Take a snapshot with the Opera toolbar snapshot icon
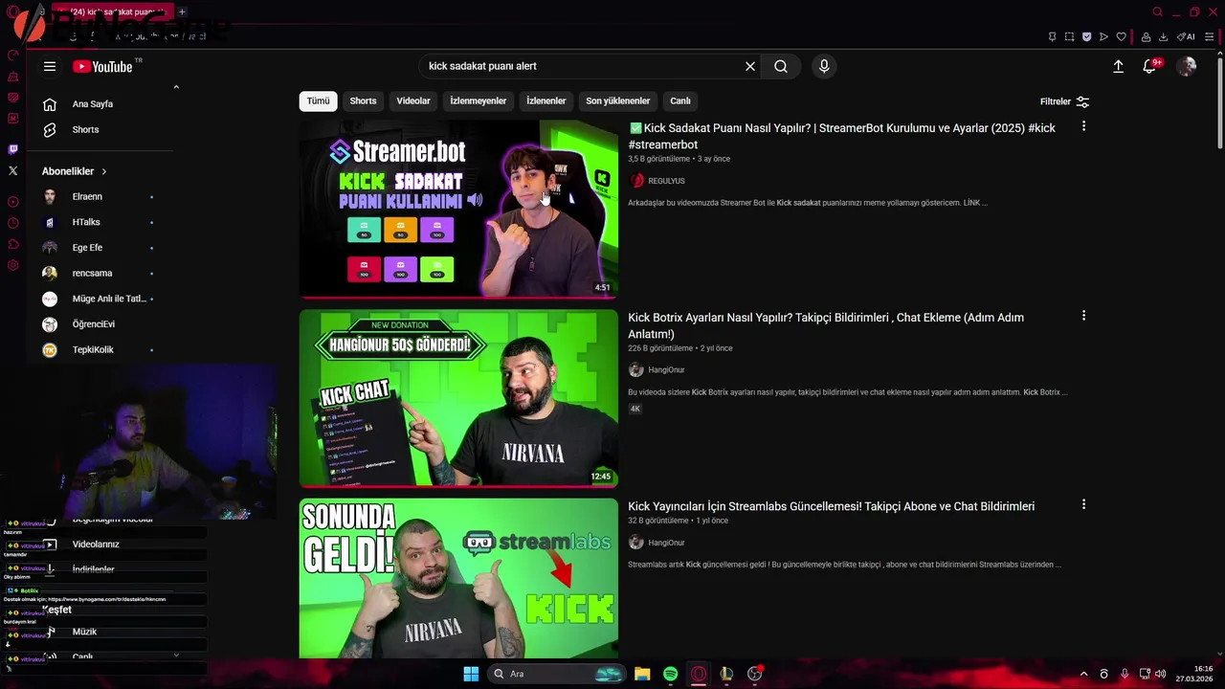The image size is (1225, 689). pos(1069,37)
